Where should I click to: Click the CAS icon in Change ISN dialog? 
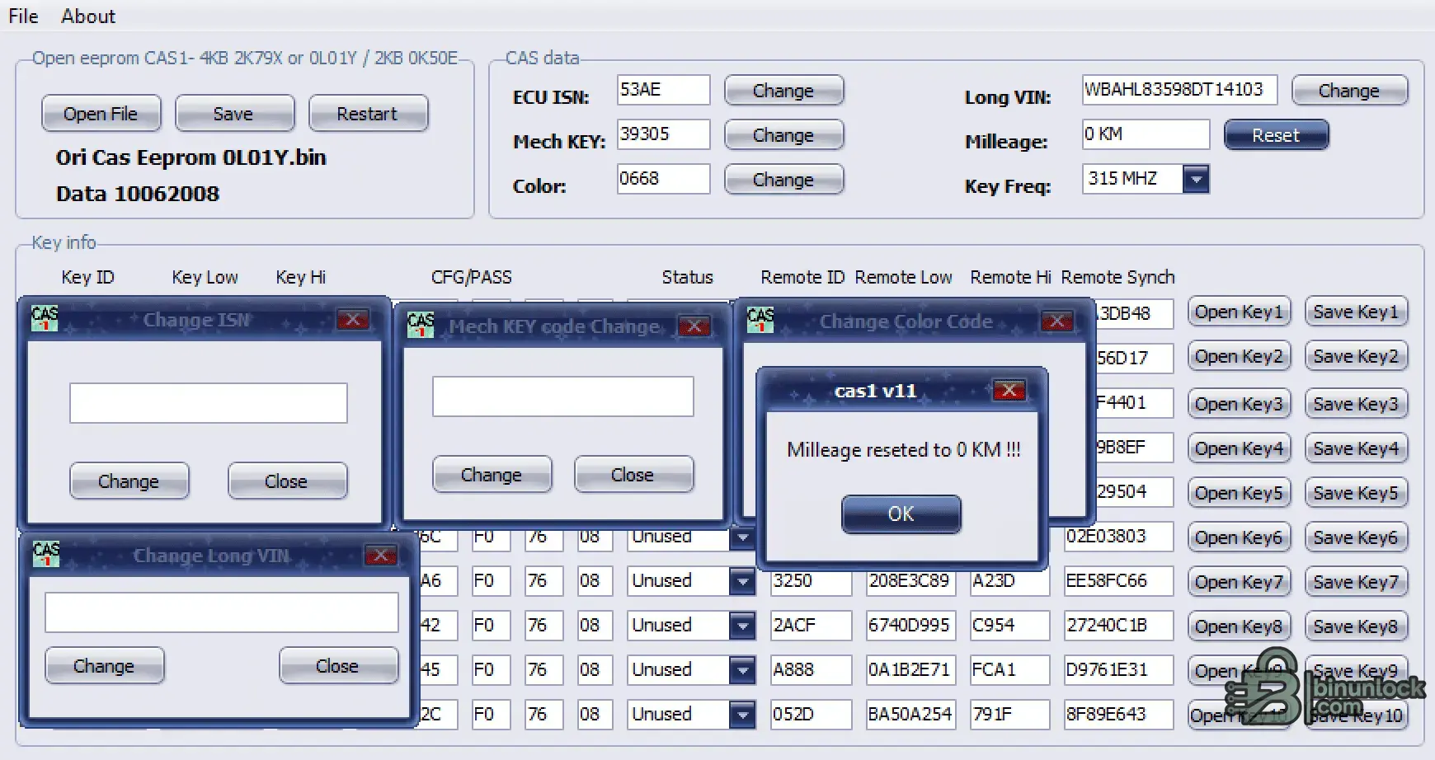click(x=45, y=319)
